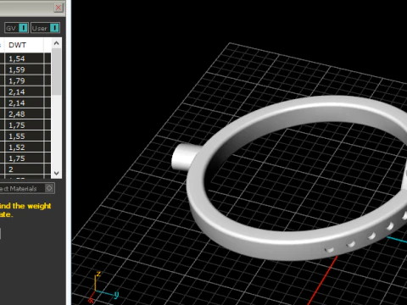Viewport: 407px width, 305px height.
Task: Click the XYZ axis indicator in viewport
Action: pos(103,287)
